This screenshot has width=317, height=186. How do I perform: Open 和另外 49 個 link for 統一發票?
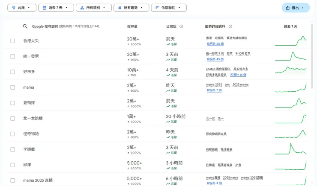(x=215, y=59)
